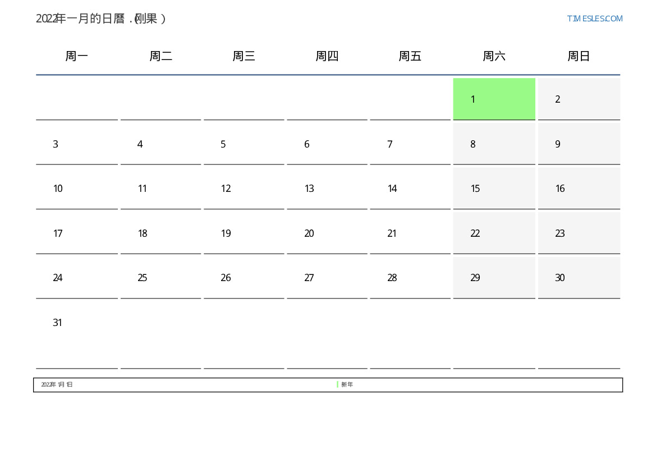This screenshot has height=464, width=656.
Task: Select Saturday the 15th
Action: [x=494, y=189]
